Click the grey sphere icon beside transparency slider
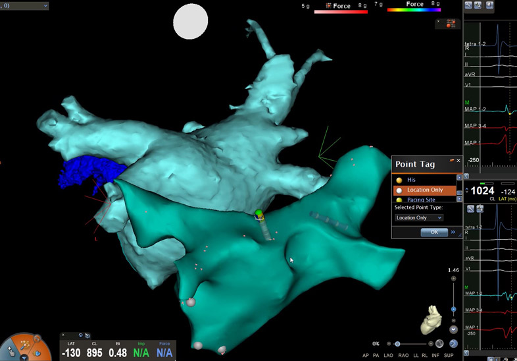The width and height of the screenshot is (517, 361). (439, 344)
